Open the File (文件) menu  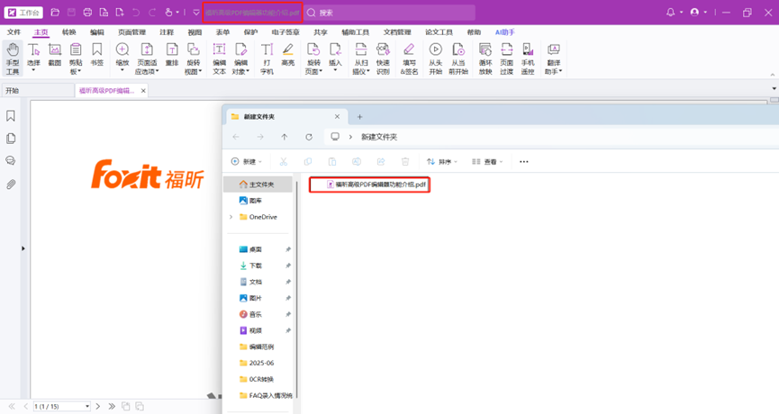coord(14,32)
